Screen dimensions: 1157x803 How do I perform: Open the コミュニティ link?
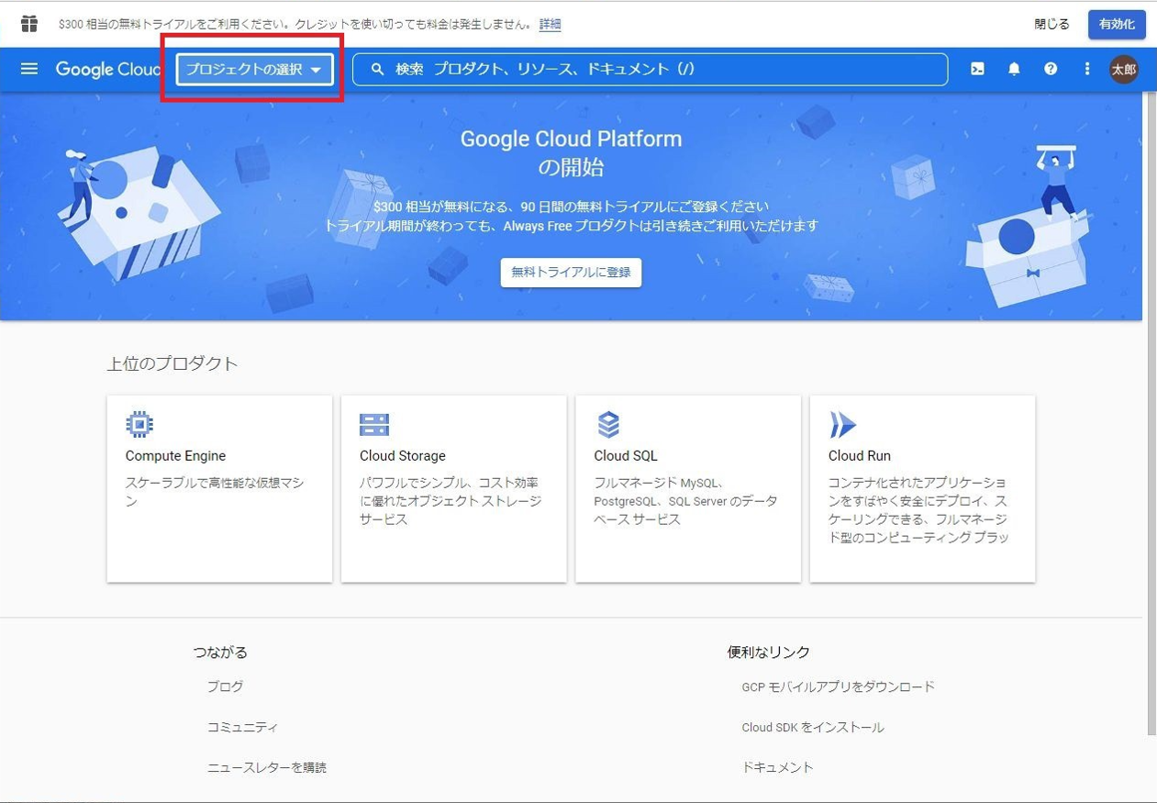tap(243, 727)
